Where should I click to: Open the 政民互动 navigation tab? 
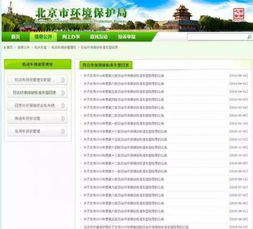coord(99,37)
